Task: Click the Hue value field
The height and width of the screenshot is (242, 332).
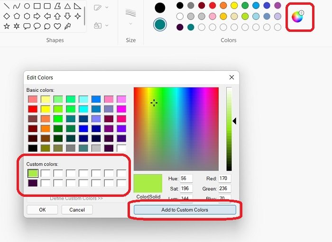Action: click(186, 178)
